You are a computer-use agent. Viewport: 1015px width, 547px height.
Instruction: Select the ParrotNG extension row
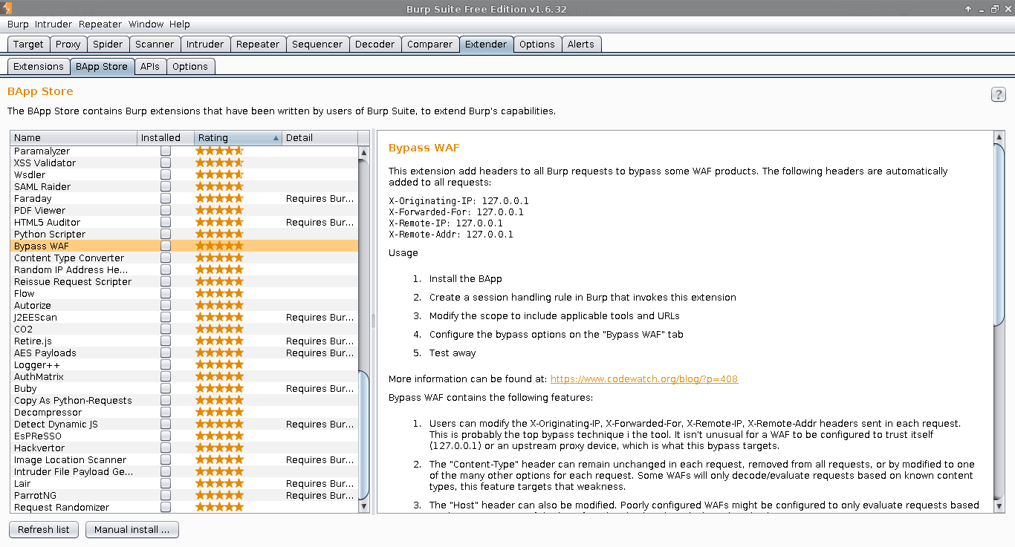[184, 495]
